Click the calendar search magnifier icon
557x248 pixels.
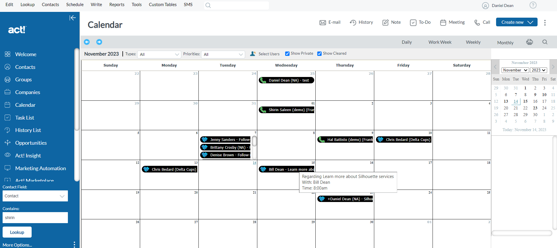tap(545, 42)
